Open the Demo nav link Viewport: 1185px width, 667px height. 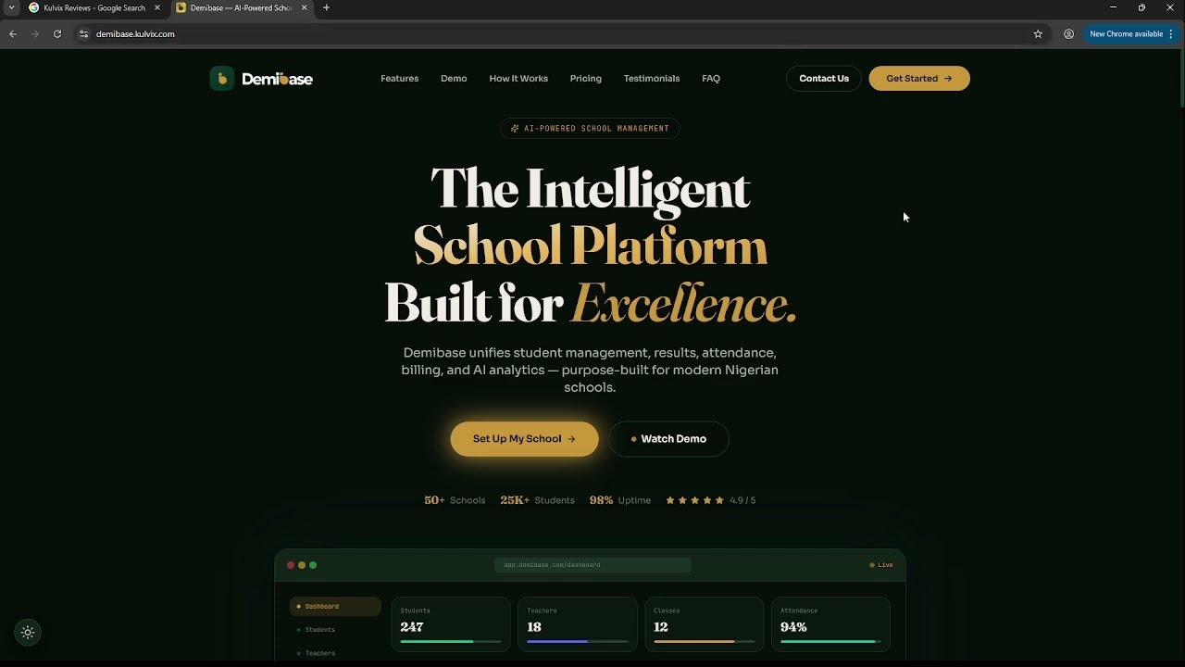pos(454,79)
